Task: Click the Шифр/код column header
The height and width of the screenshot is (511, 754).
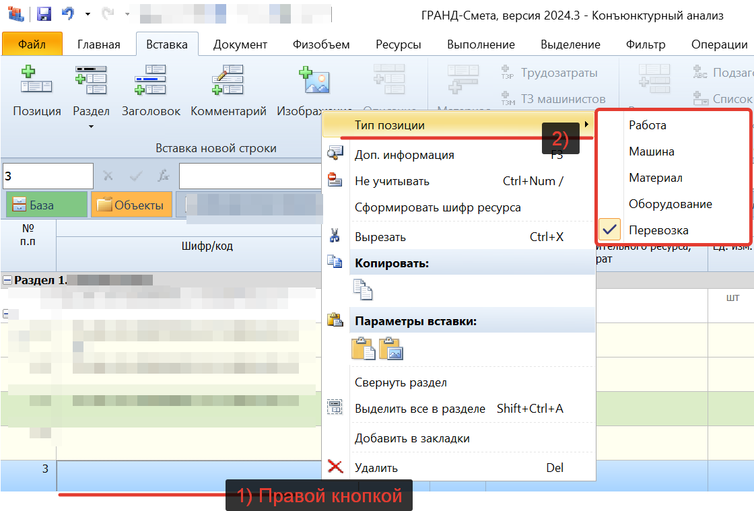Action: tap(207, 246)
